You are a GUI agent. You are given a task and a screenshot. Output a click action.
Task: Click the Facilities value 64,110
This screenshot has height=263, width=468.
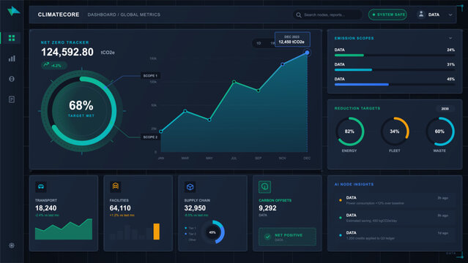[x=120, y=208]
